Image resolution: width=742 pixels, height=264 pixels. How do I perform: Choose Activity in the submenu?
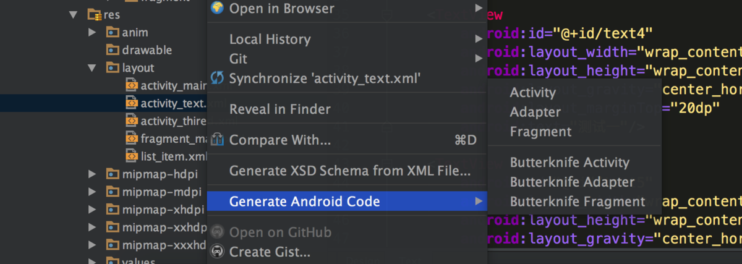(574, 93)
